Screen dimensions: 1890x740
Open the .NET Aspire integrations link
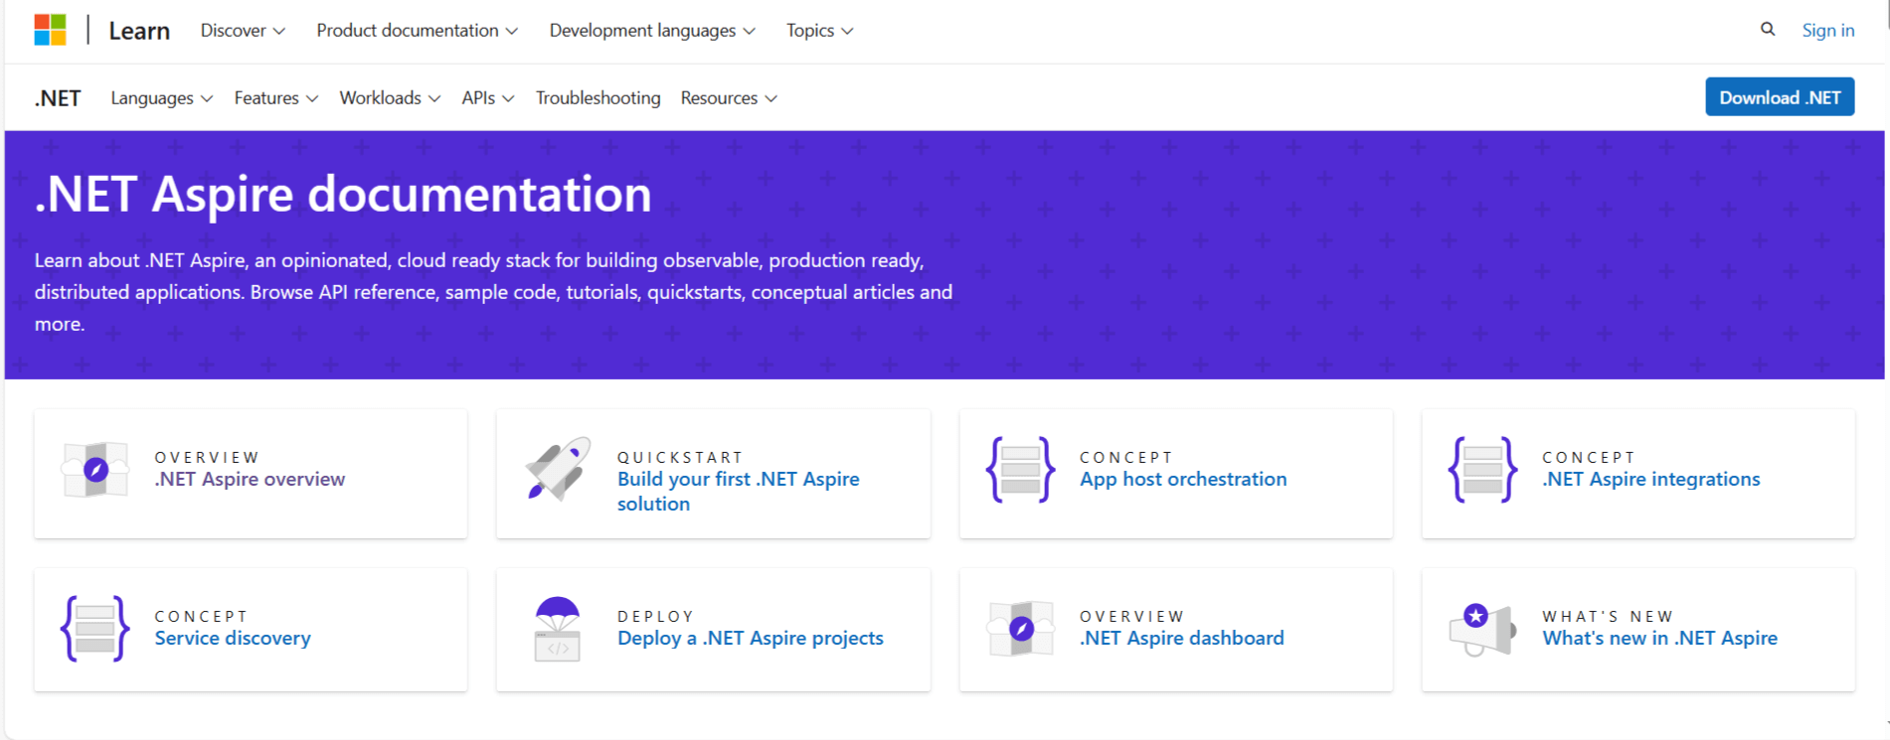(1651, 479)
